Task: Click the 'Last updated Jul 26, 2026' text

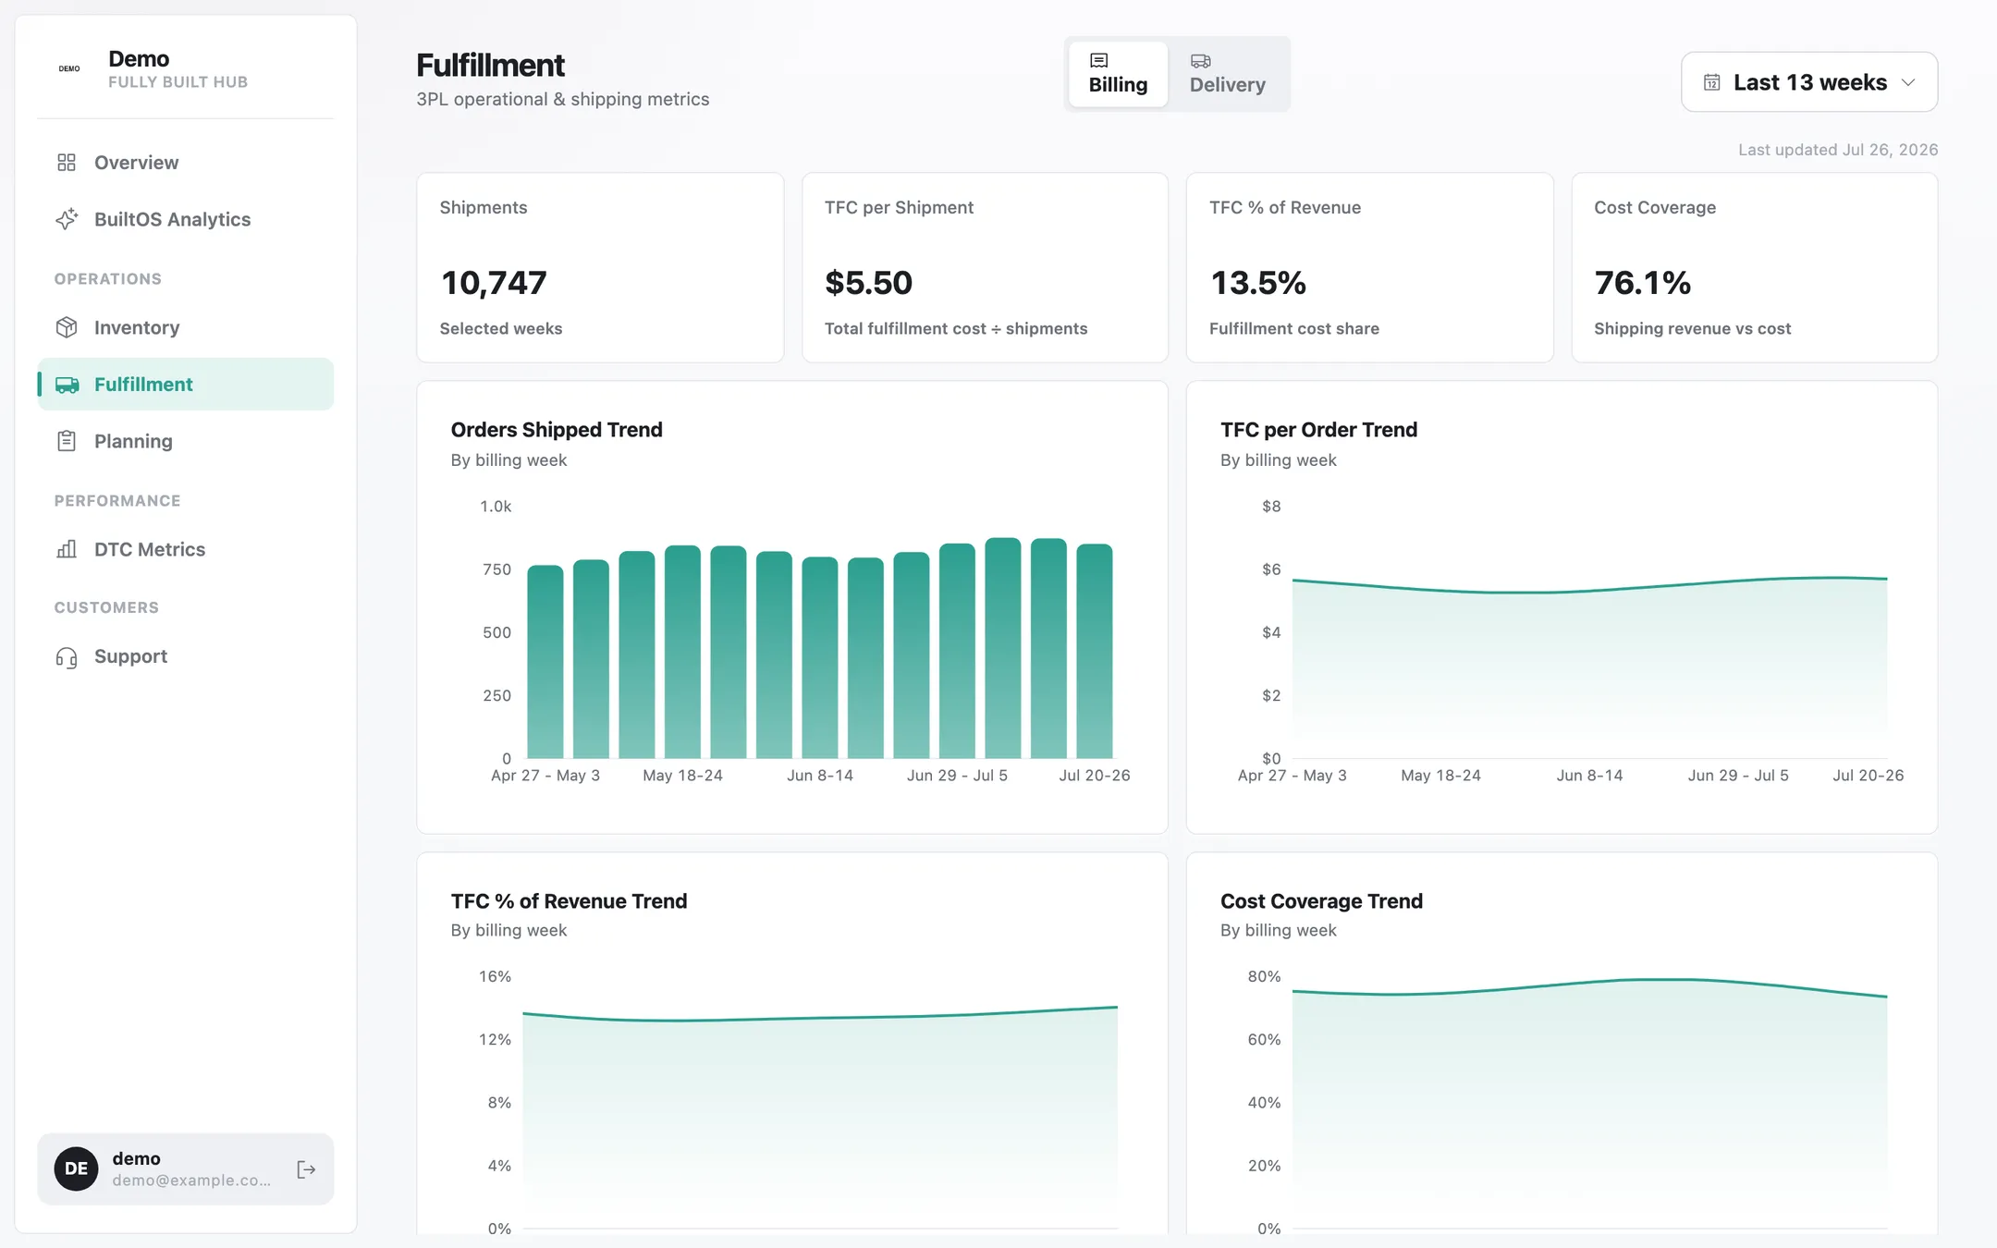Action: pyautogui.click(x=1837, y=150)
